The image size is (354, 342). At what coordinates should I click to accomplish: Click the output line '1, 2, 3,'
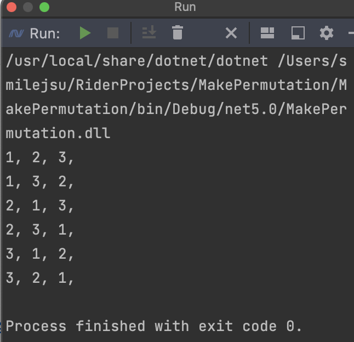[40, 157]
